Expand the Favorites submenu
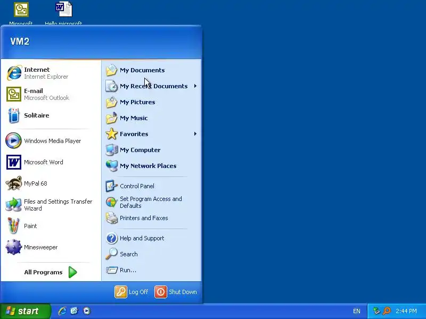The width and height of the screenshot is (426, 319). 151,134
